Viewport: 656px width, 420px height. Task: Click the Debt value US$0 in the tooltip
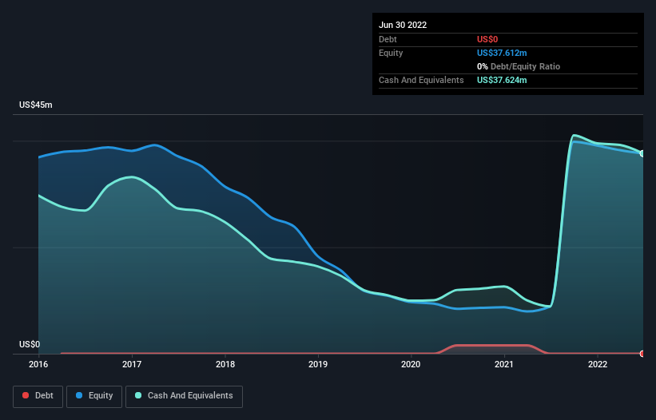pos(487,39)
